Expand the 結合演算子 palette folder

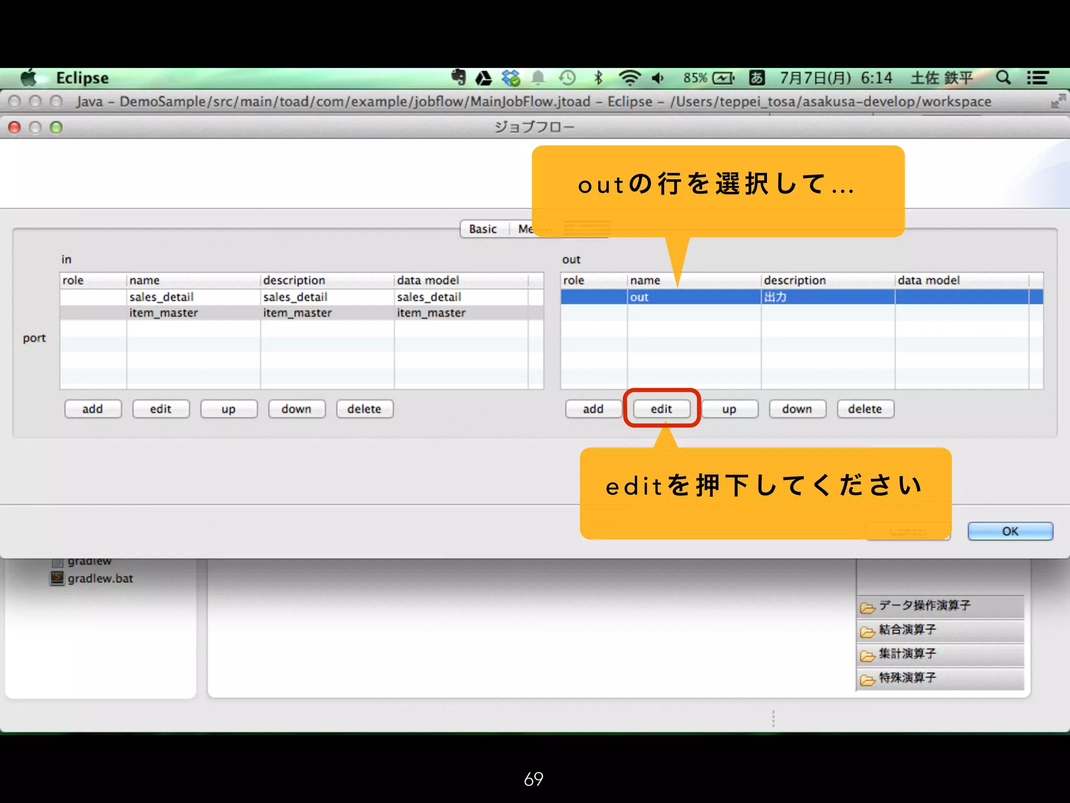click(940, 630)
